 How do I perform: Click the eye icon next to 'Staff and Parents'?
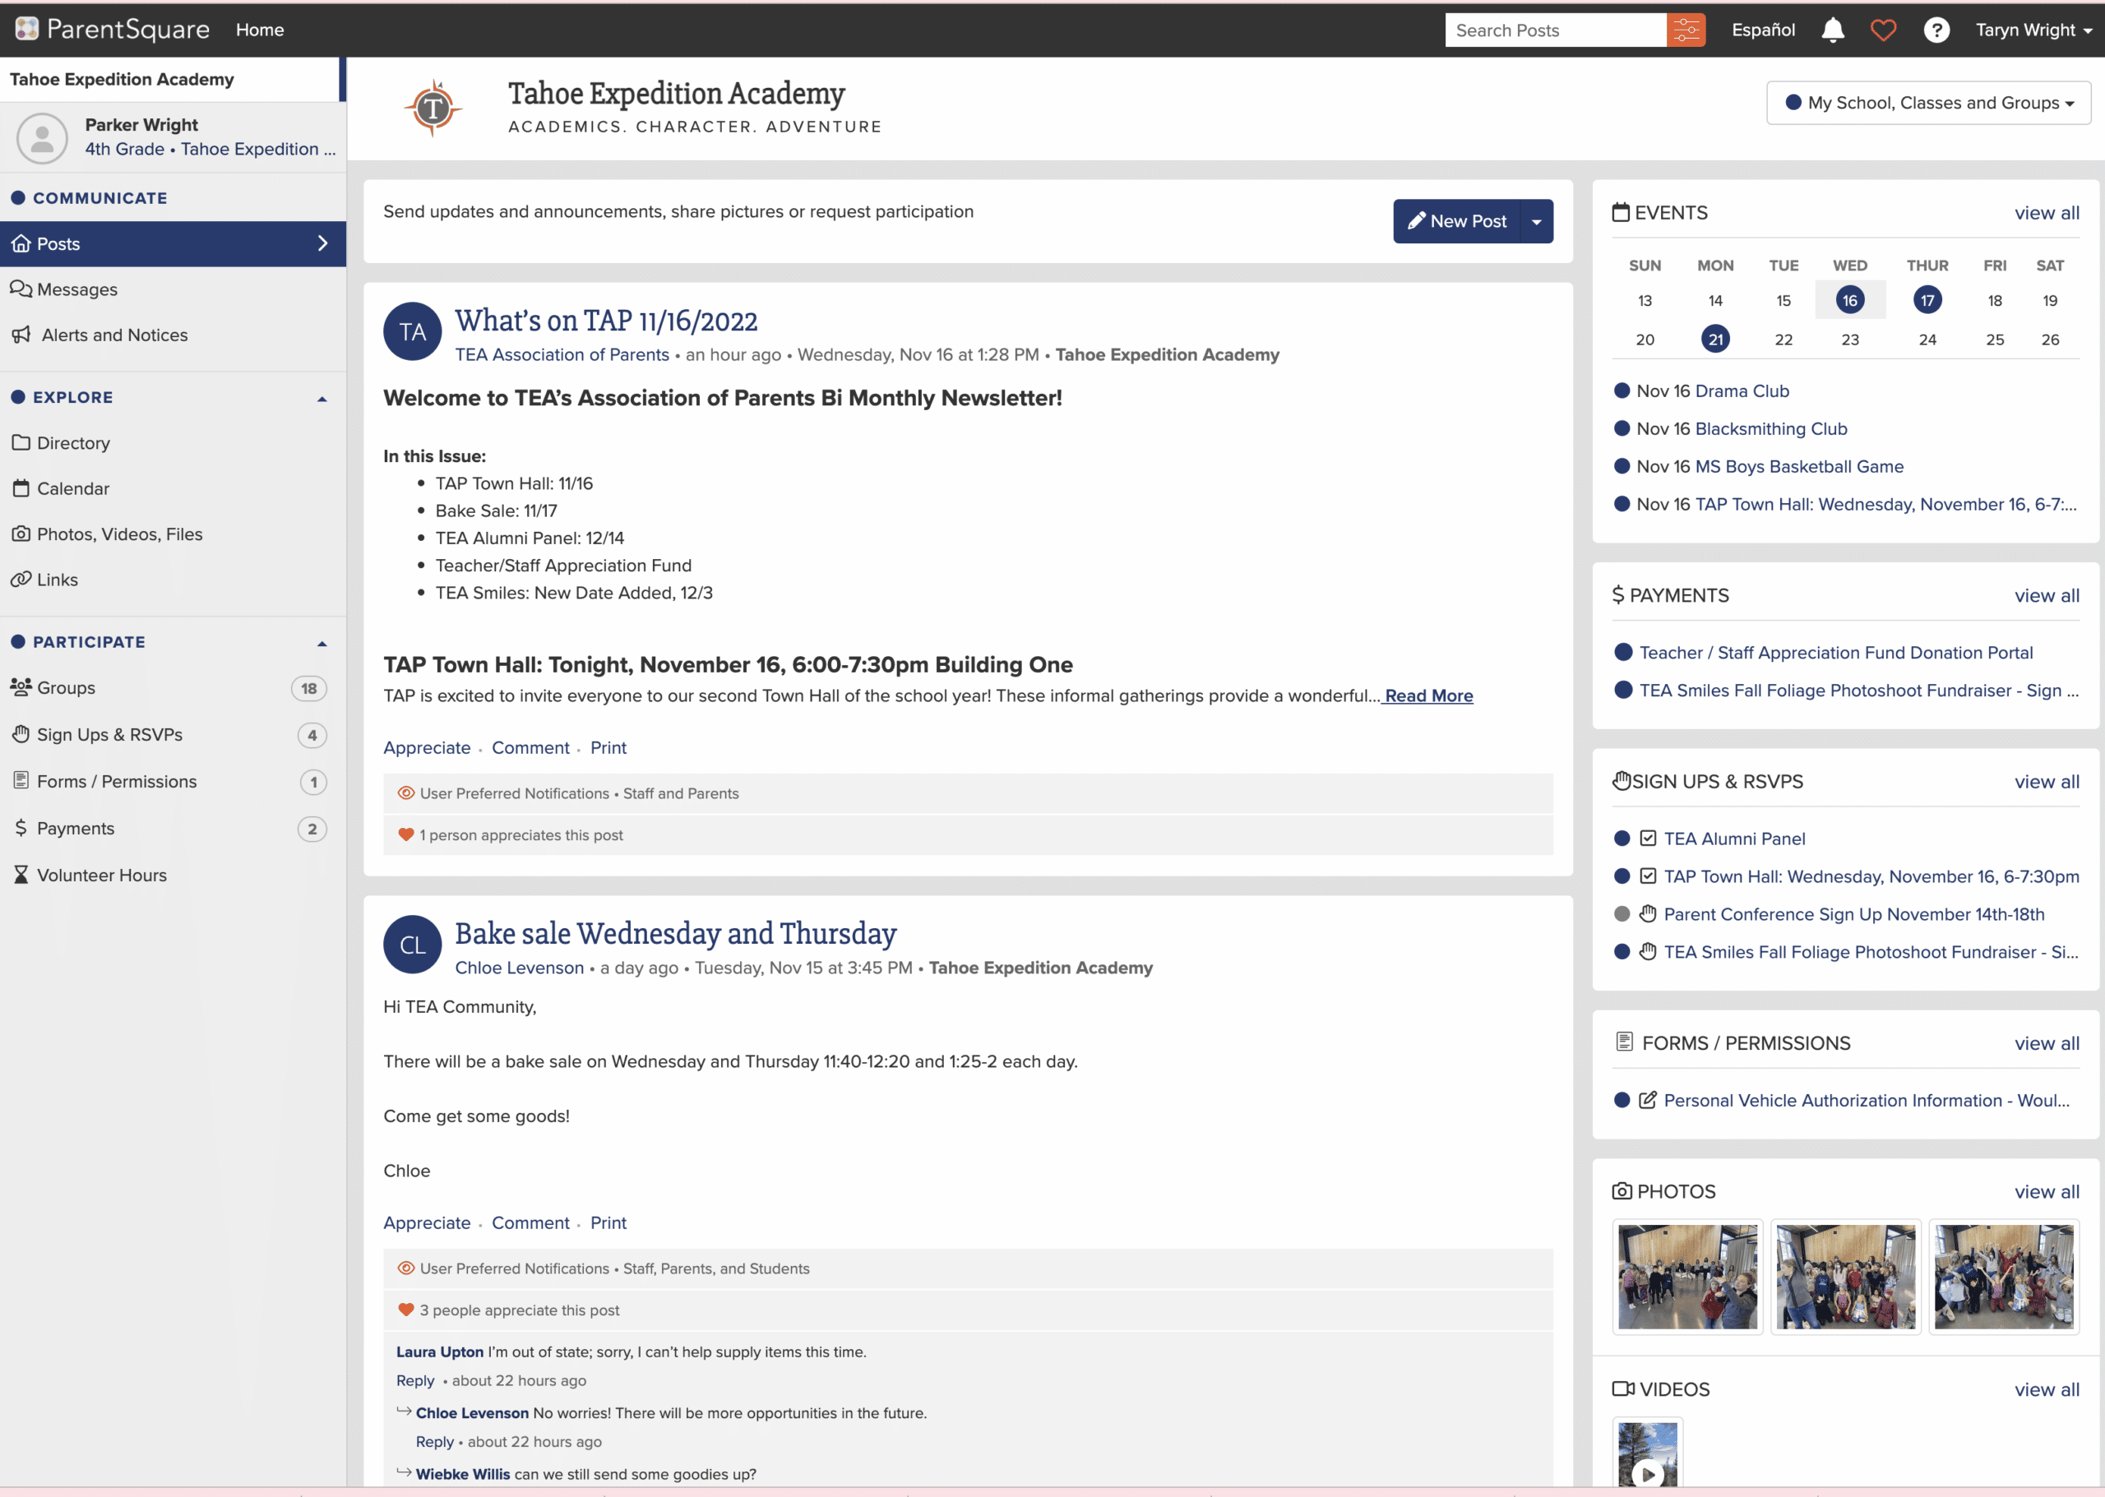405,792
